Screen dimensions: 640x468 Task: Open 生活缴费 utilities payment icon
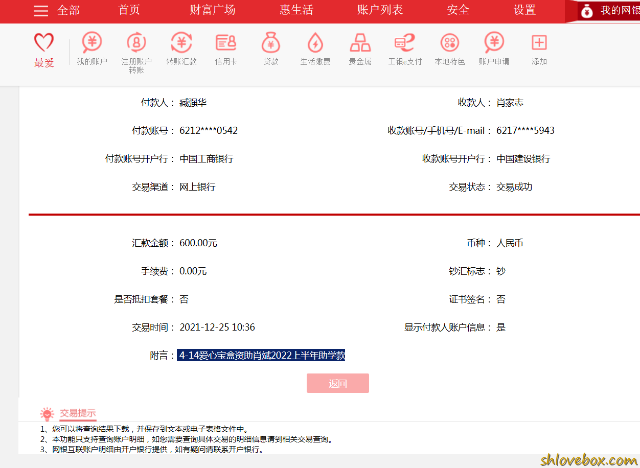tap(315, 42)
